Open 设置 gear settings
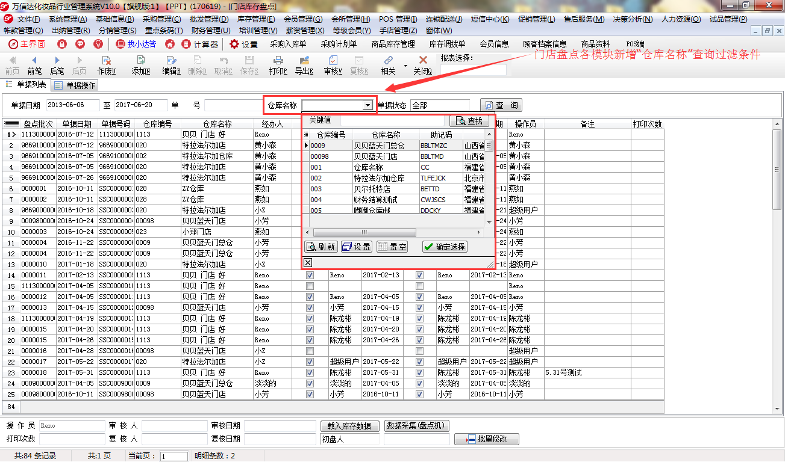Viewport: 785px width, 462px height. tap(243, 44)
